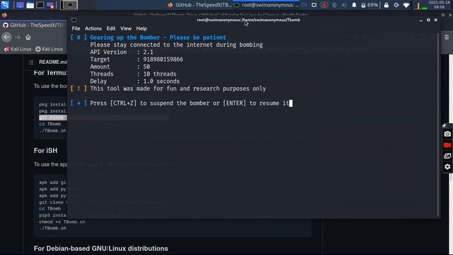Click the 'Please stay connected to the internet' line
The height and width of the screenshot is (255, 453).
click(176, 45)
